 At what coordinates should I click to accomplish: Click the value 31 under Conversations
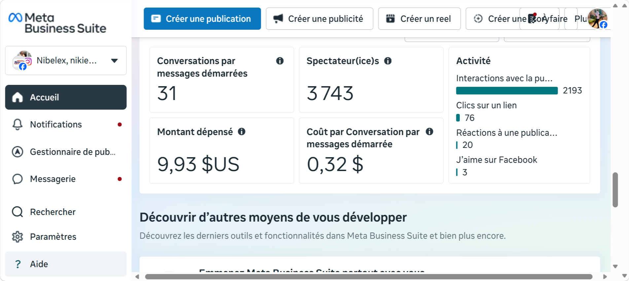[x=167, y=93]
